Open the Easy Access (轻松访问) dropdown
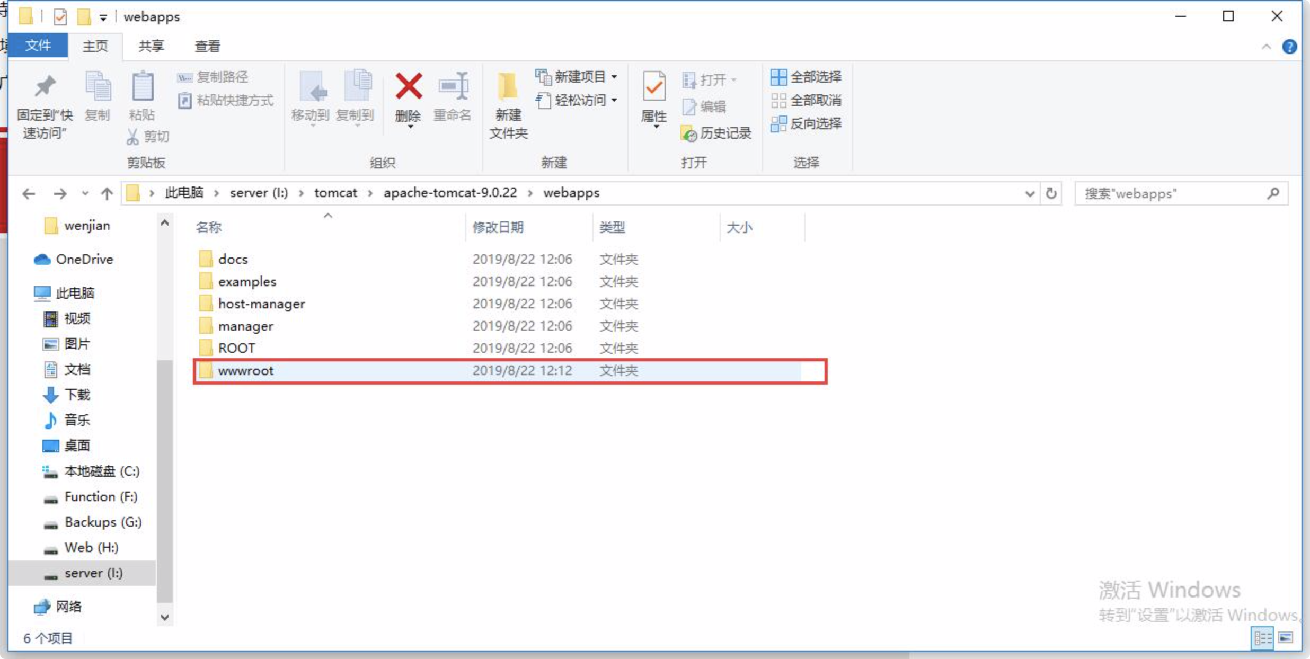1310x659 pixels. pyautogui.click(x=577, y=100)
